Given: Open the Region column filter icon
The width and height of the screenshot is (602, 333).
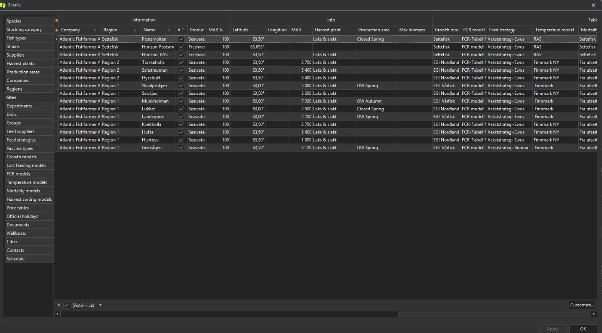Looking at the screenshot, I should click(135, 30).
